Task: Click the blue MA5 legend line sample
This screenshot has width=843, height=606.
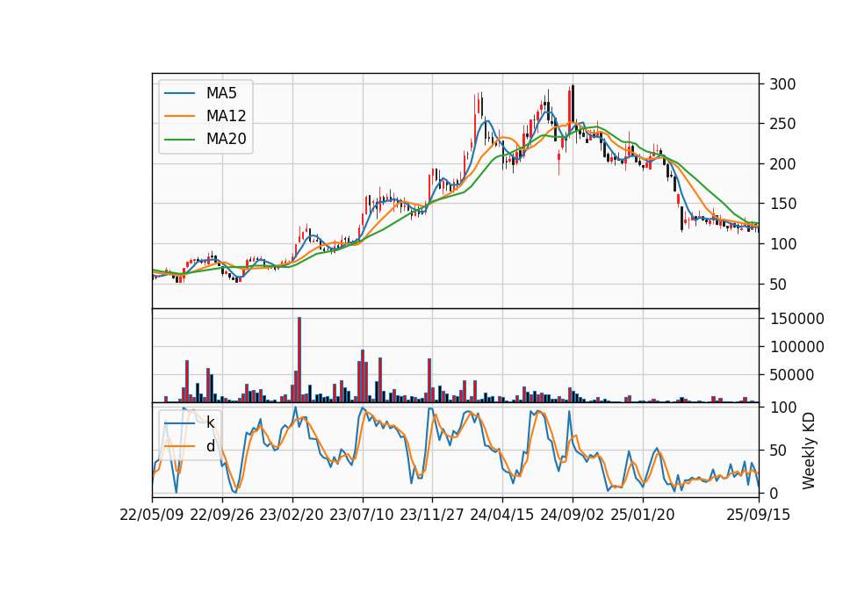Action: 179,93
